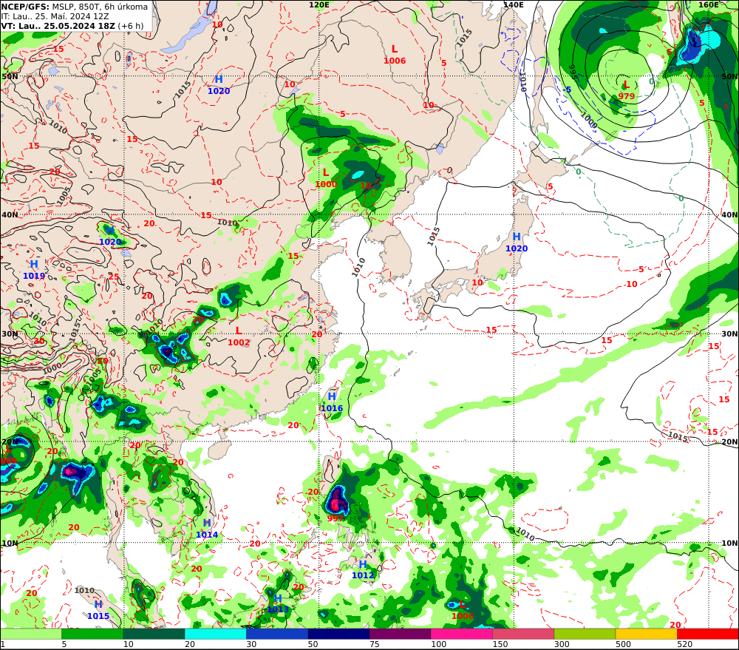Pick the navy 50–75 legend swatch

coord(338,634)
